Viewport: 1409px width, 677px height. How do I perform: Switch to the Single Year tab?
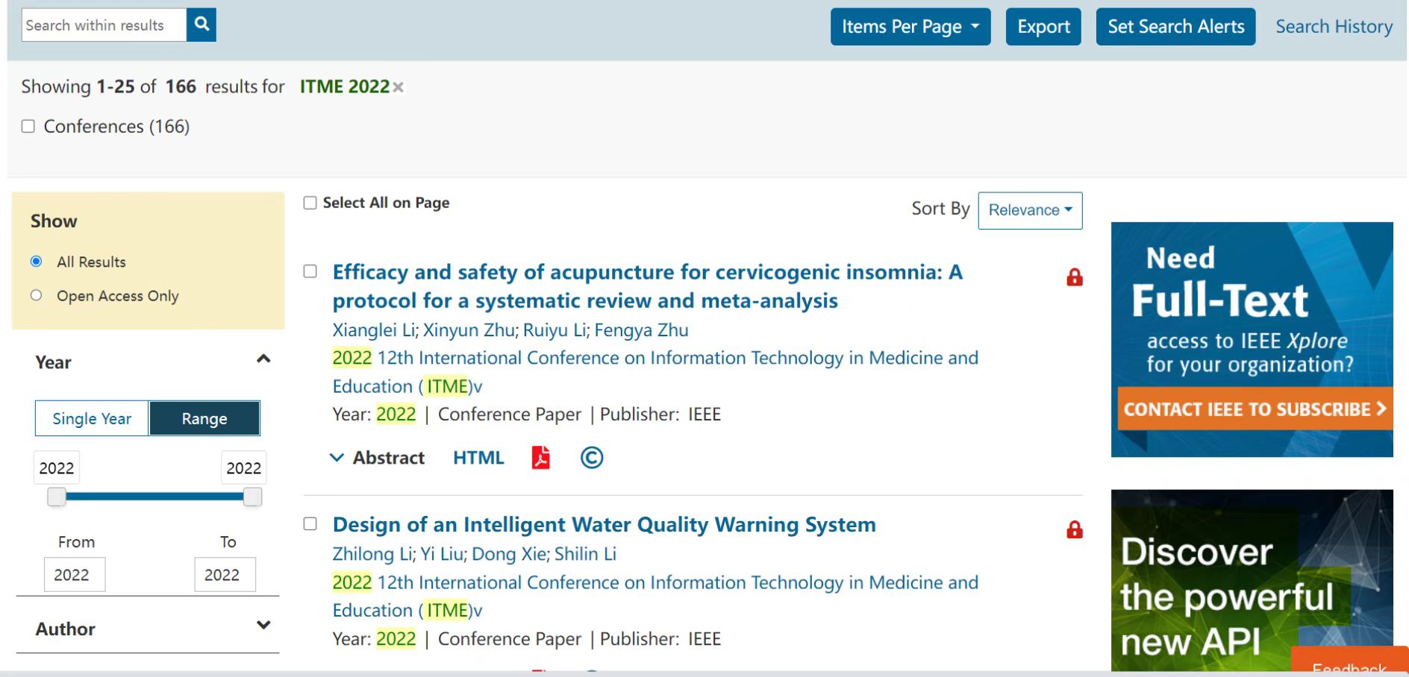click(x=92, y=418)
